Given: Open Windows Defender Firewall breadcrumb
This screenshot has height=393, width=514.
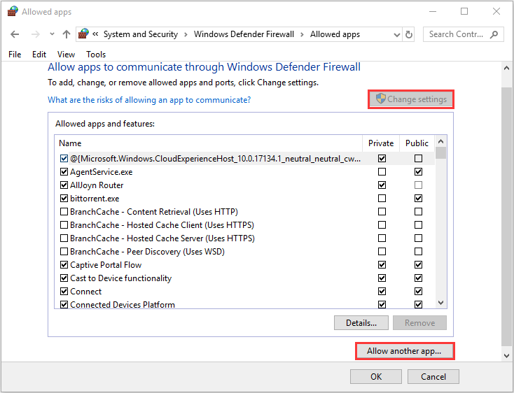Looking at the screenshot, I should 244,34.
